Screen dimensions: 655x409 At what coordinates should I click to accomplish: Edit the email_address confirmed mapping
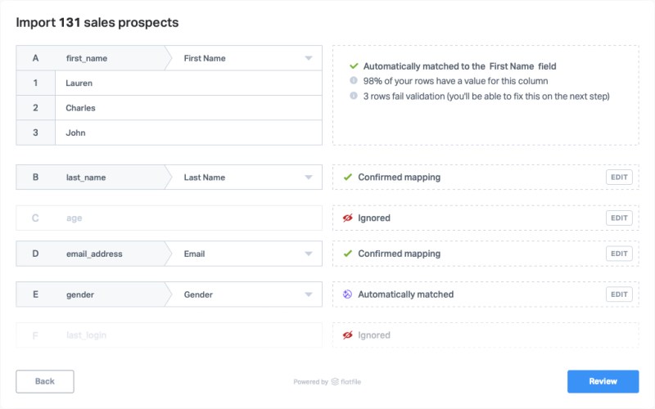click(619, 254)
